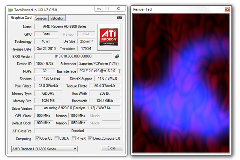Open the AMD Radeon HD 6800 Series dropdown
Viewport: 240px width, 160px height.
[44, 149]
